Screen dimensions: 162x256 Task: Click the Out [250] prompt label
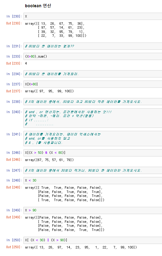[x=14, y=247]
